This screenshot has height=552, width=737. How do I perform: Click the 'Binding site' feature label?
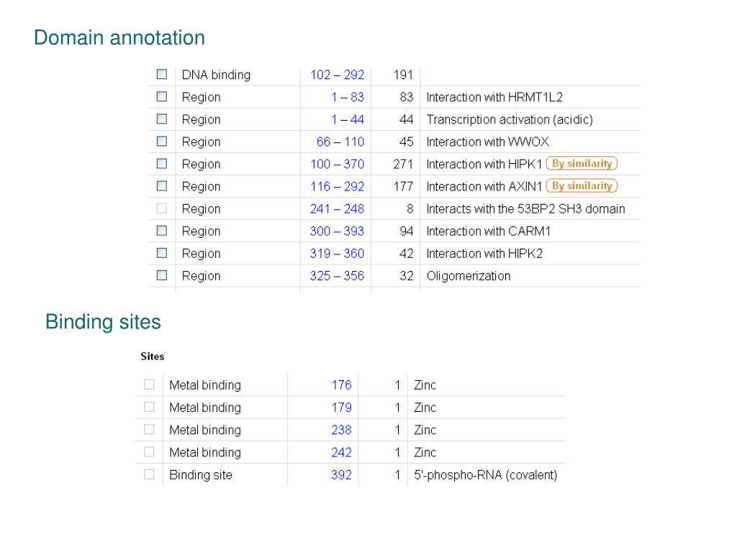click(x=201, y=475)
